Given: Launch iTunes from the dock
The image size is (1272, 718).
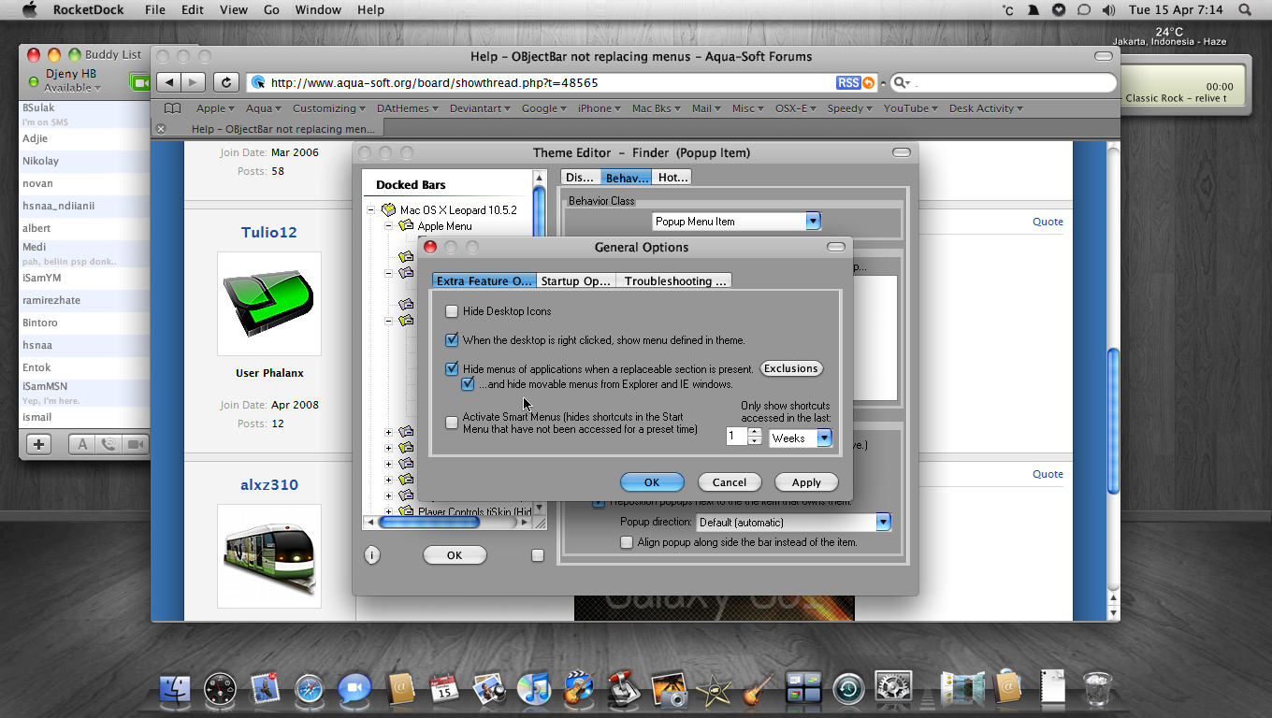Looking at the screenshot, I should tap(534, 689).
